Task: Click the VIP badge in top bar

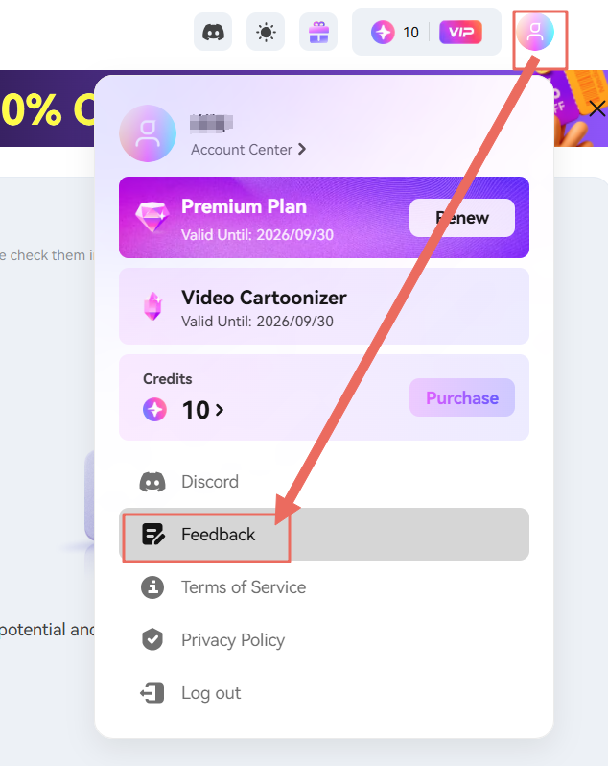Action: click(460, 33)
